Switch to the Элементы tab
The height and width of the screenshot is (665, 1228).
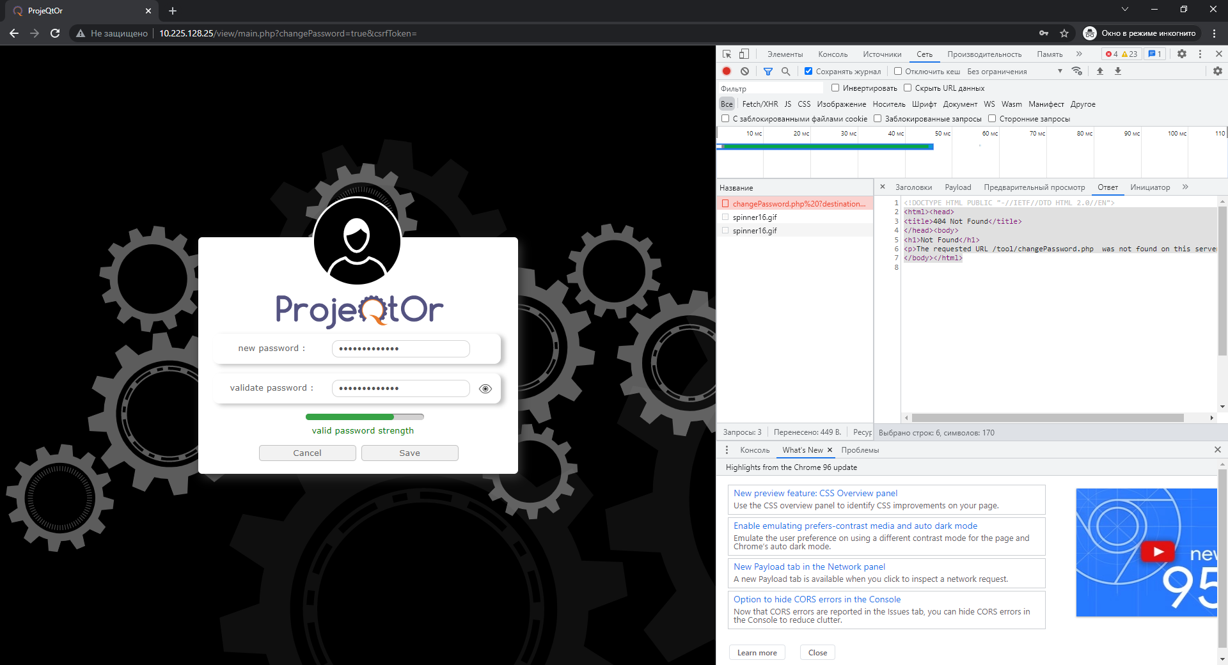pos(785,54)
